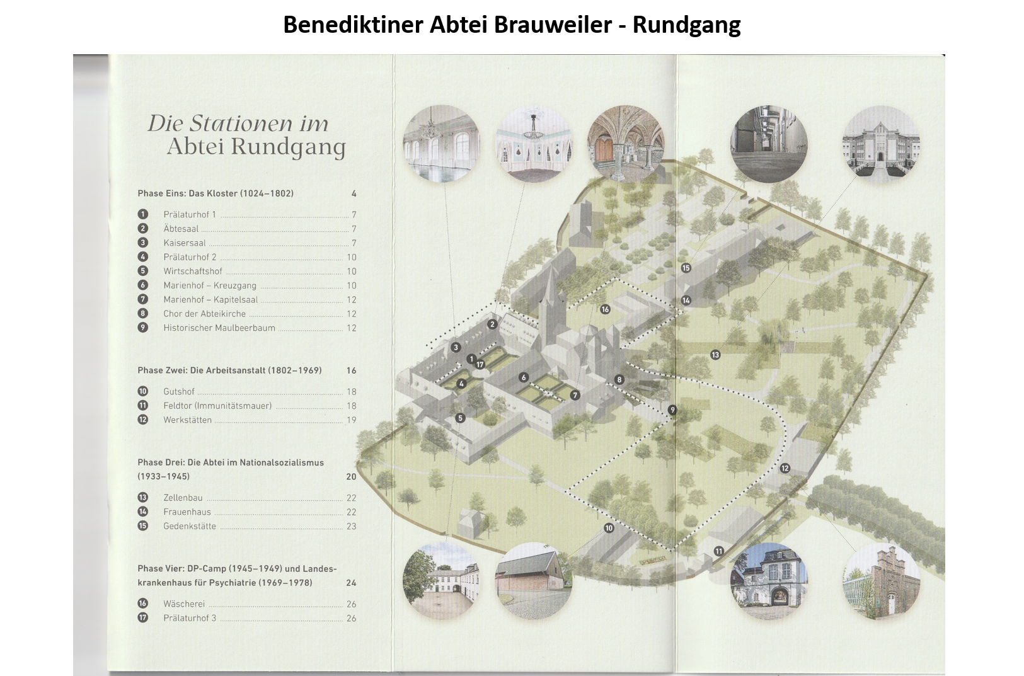
Task: Open the brick barn photo circle
Action: point(534,581)
